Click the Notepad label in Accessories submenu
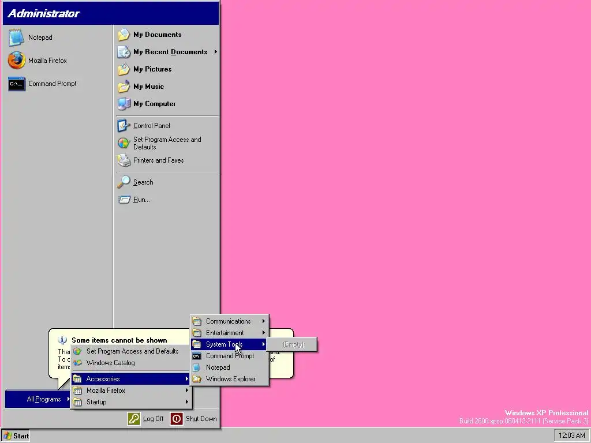The image size is (591, 443). point(218,367)
